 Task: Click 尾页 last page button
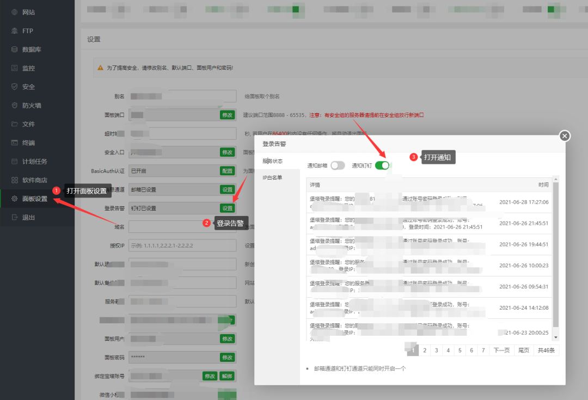(x=524, y=350)
